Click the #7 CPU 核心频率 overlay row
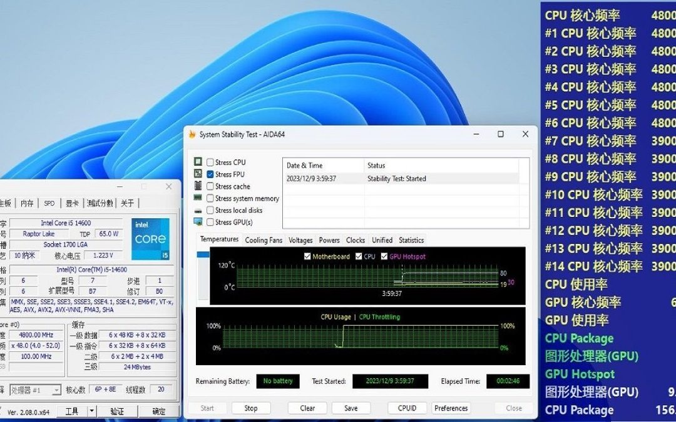This screenshot has height=422, width=676. [x=610, y=141]
